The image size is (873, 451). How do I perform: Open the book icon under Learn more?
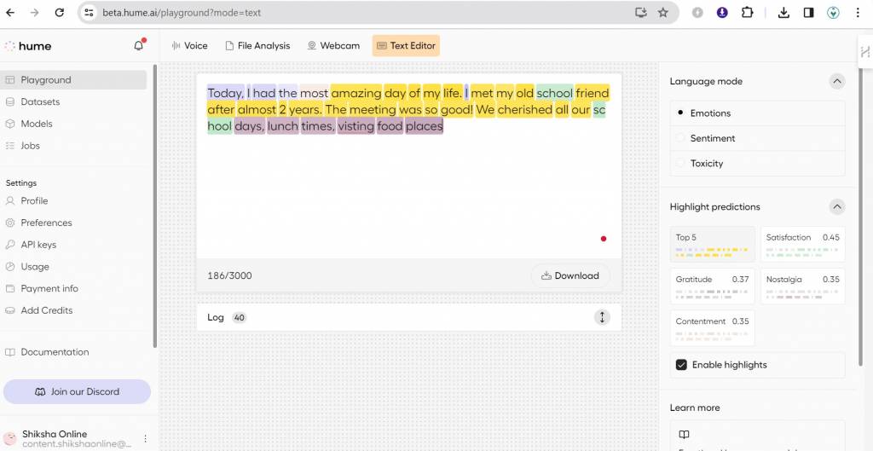[x=684, y=435]
